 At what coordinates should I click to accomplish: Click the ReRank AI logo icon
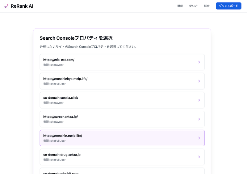click(6, 6)
